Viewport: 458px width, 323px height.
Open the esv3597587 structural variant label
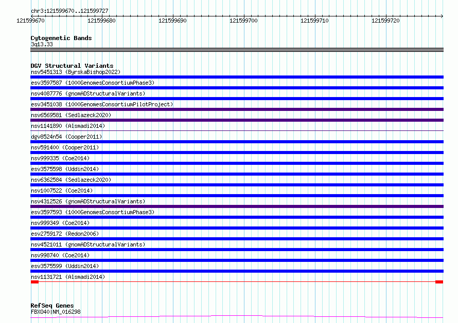tap(92, 83)
